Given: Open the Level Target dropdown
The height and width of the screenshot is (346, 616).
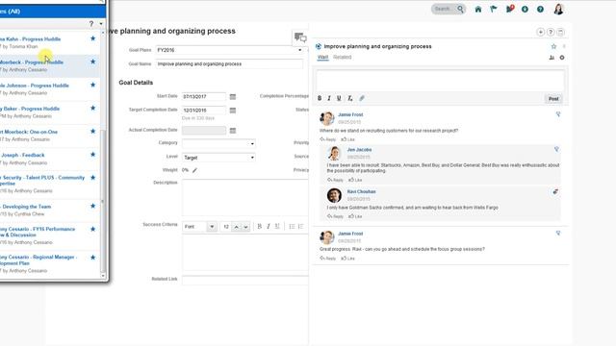Looking at the screenshot, I should point(252,158).
